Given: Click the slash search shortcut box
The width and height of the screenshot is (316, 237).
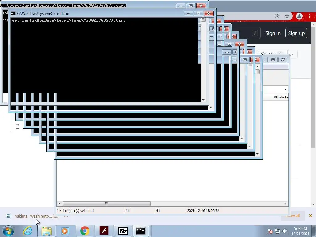Looking at the screenshot, I should point(255,33).
